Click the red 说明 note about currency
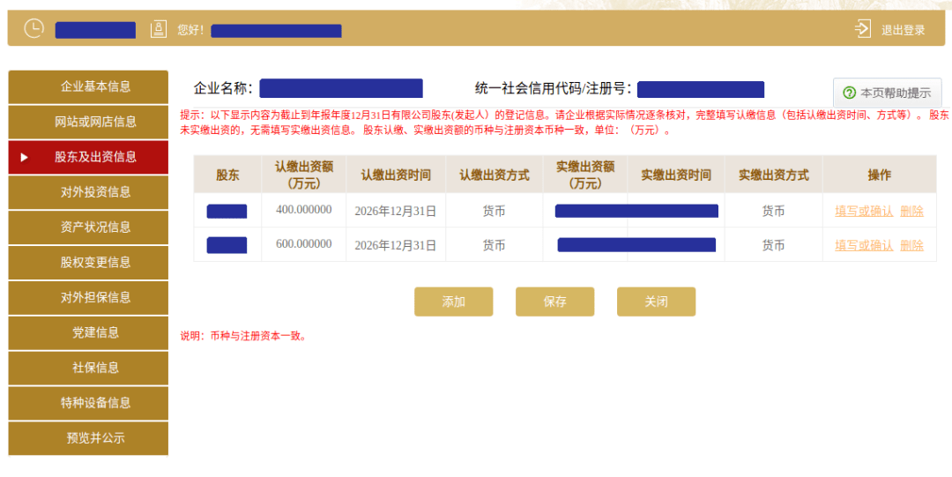952x477 pixels. [x=243, y=335]
